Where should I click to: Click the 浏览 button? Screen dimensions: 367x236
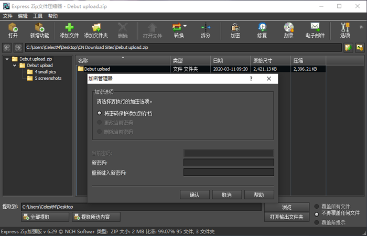[286, 207]
